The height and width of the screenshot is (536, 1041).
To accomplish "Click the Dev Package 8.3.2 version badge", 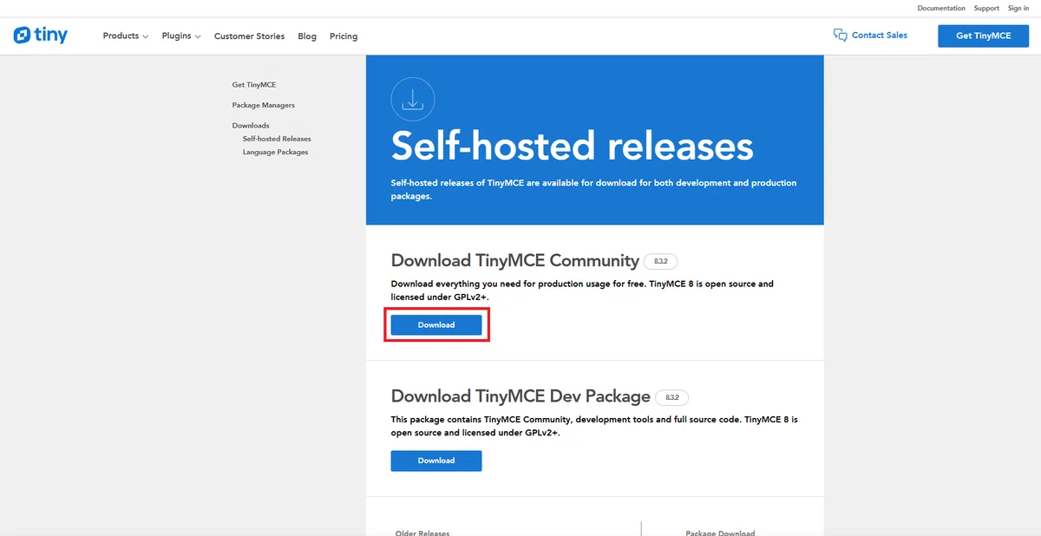I will (672, 397).
